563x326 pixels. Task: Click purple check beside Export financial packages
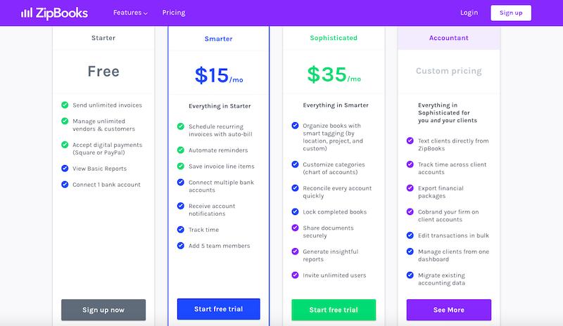coord(410,188)
